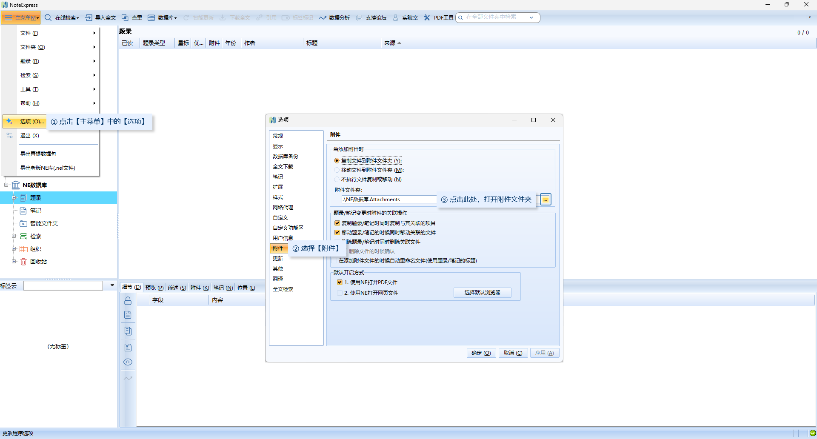
Task: Sort by the 来源 column header
Action: tap(392, 43)
